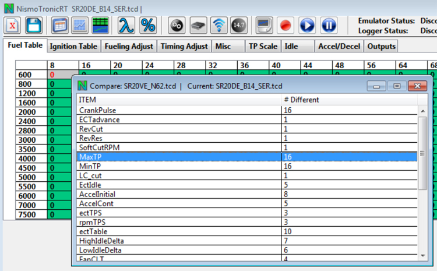Click the 14.7 gauge icon
This screenshot has width=437, height=271.
[238, 26]
